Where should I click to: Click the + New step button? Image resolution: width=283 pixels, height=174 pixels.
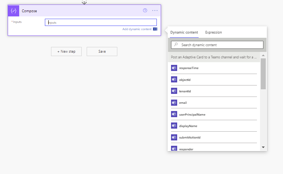coord(66,52)
